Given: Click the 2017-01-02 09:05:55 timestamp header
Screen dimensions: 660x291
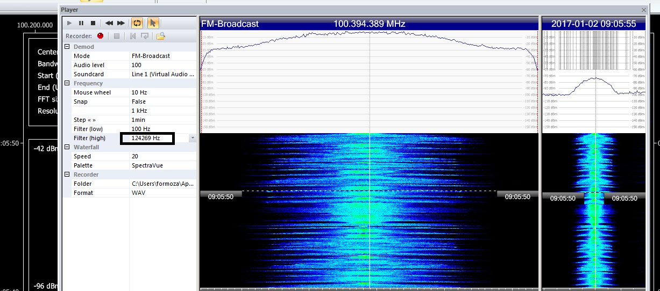Looking at the screenshot, I should 594,24.
